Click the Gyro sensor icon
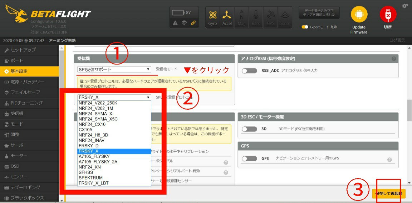 pyautogui.click(x=212, y=17)
